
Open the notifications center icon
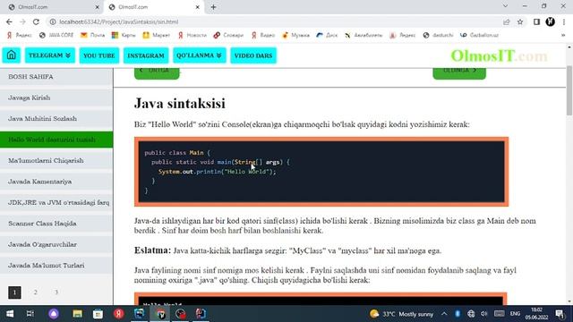click(x=560, y=314)
